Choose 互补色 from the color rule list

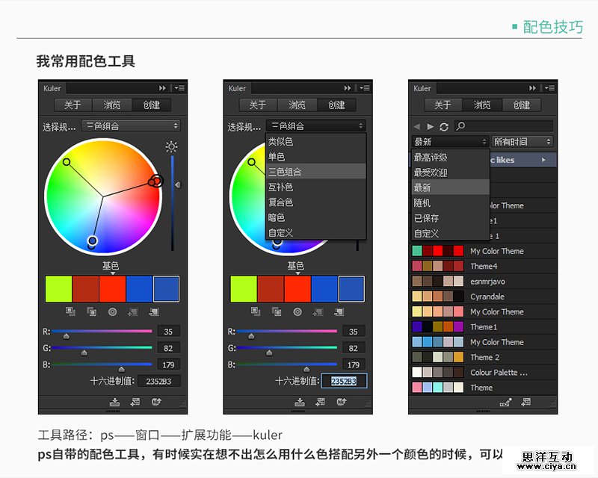(x=281, y=187)
